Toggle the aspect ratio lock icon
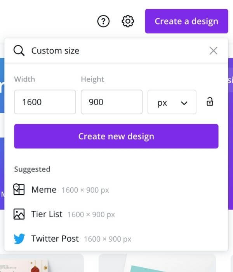The width and height of the screenshot is (233, 272). [x=210, y=102]
